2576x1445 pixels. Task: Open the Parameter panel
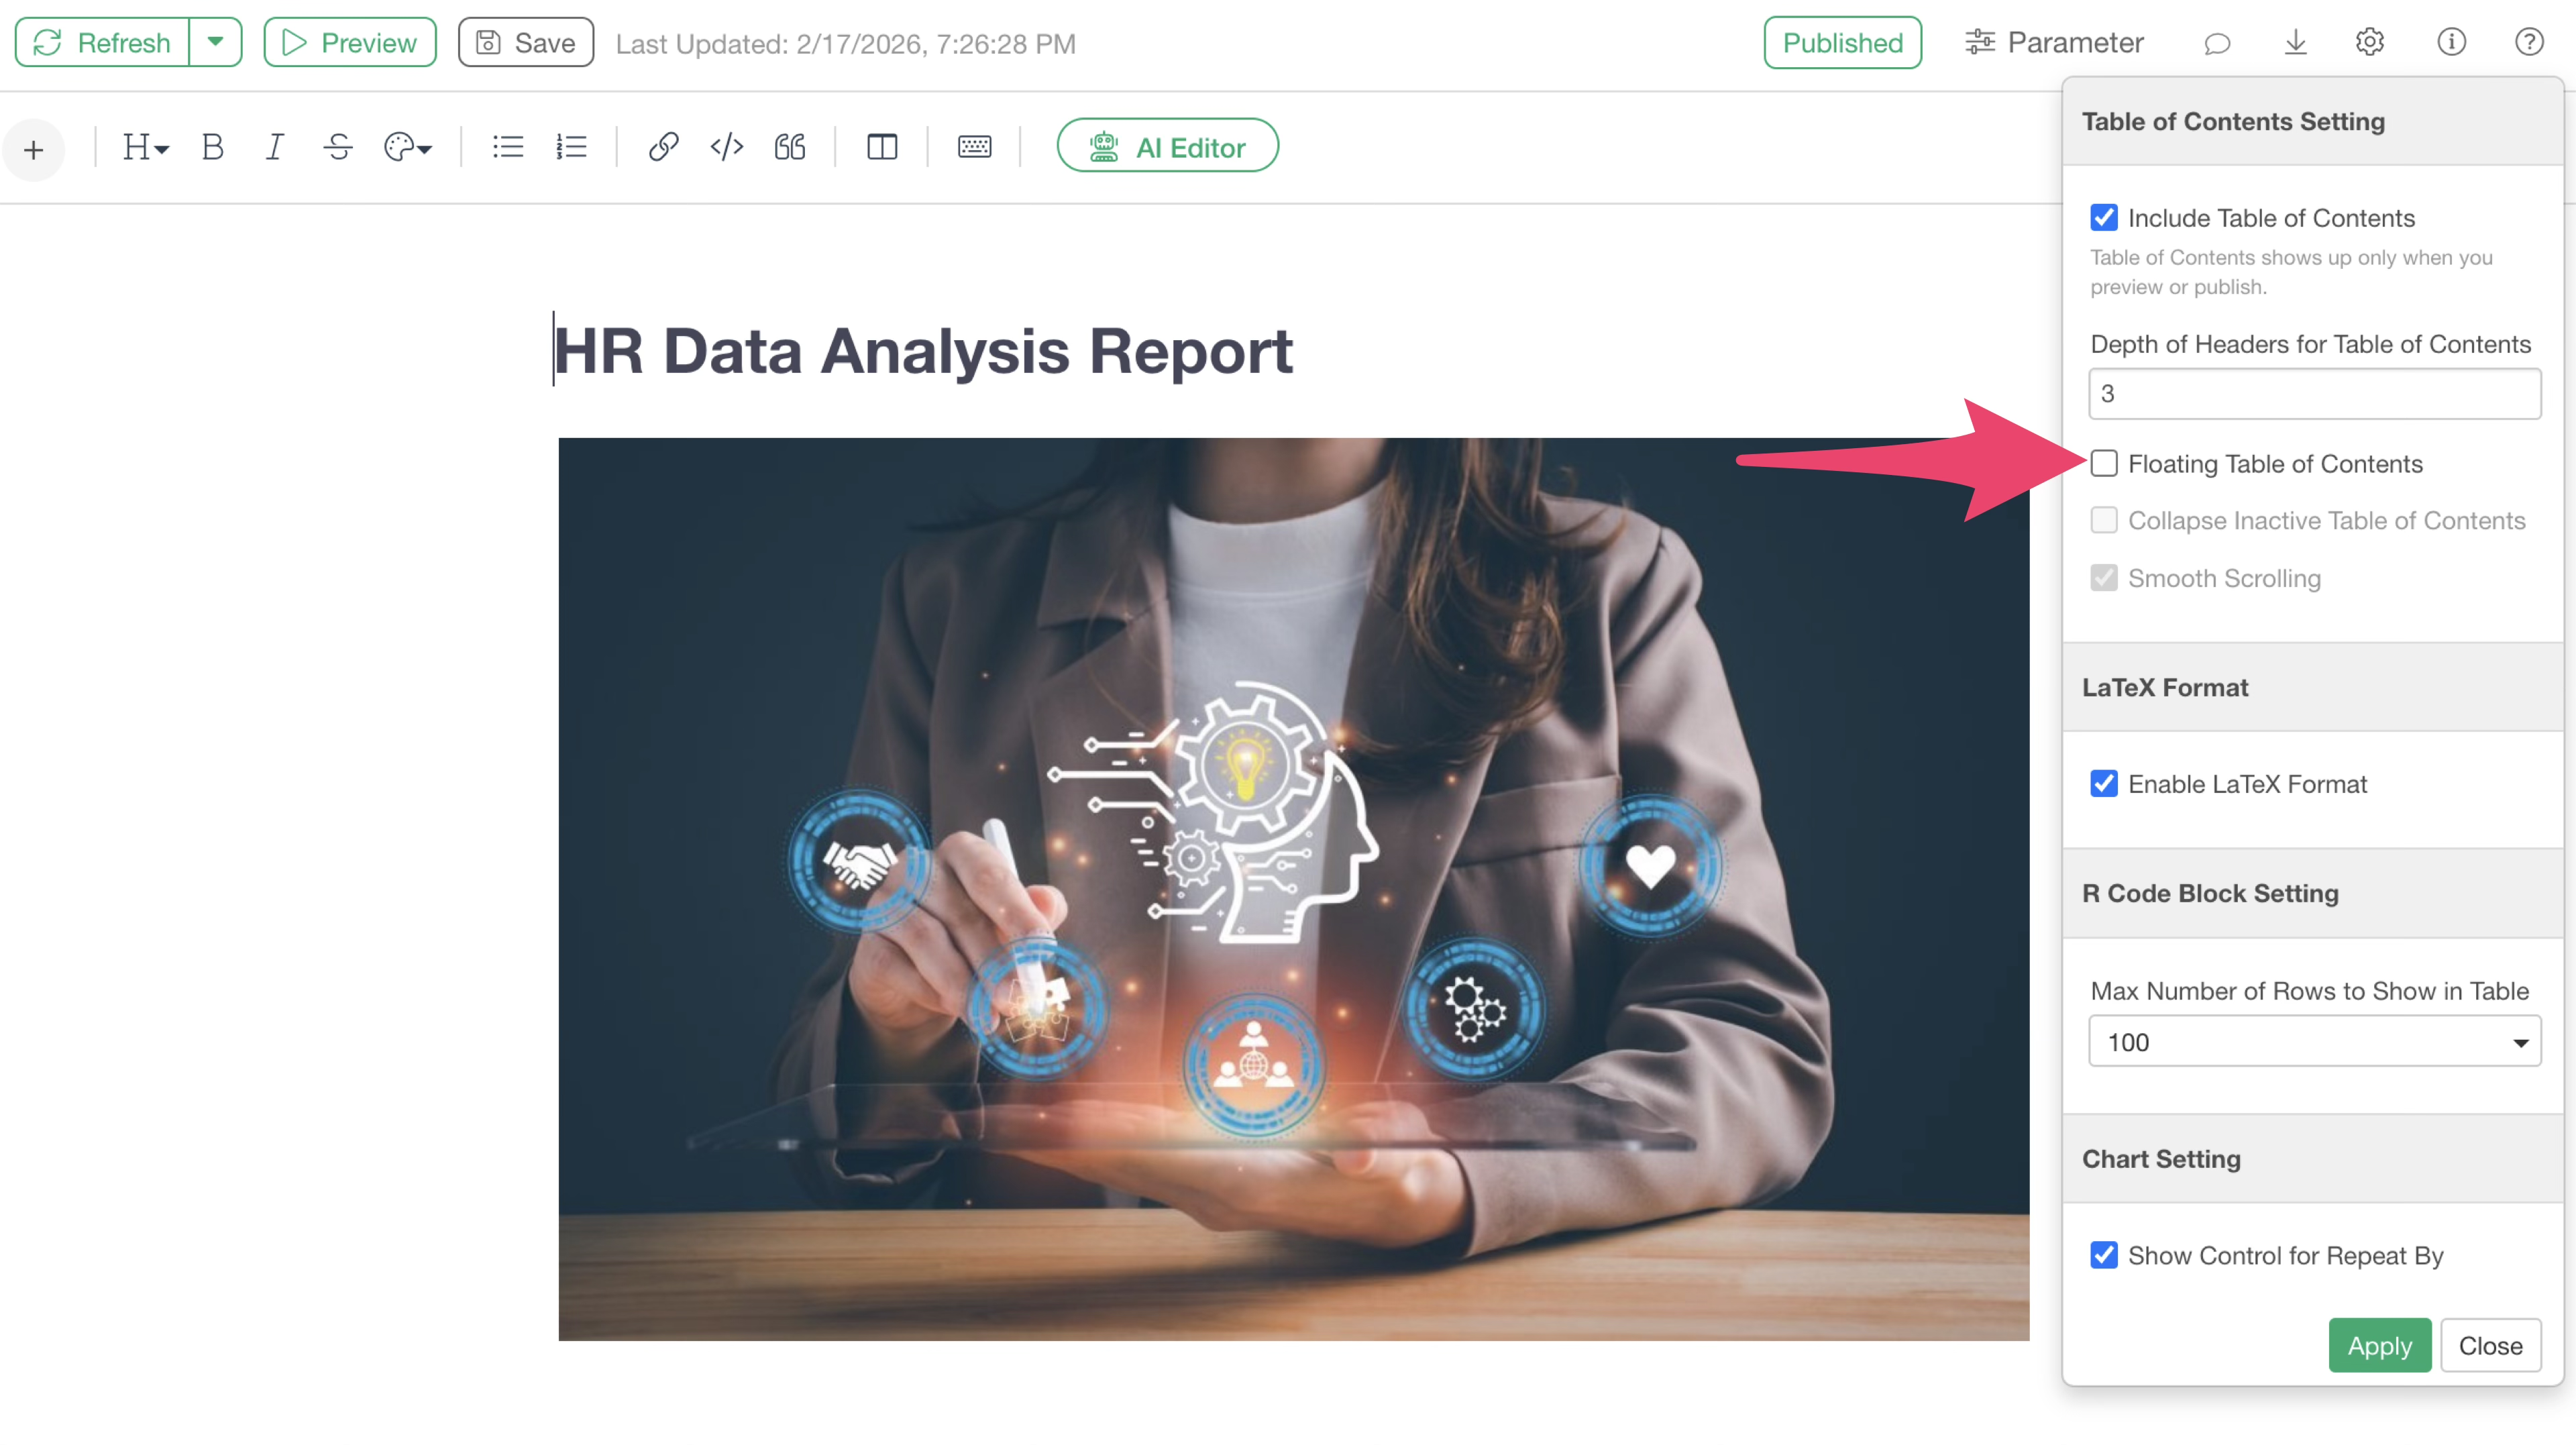point(2055,42)
